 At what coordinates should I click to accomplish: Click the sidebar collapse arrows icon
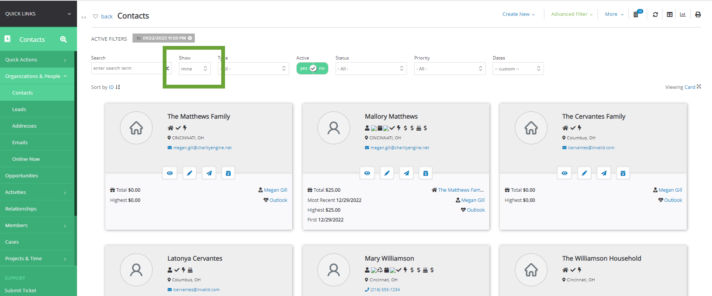[84, 17]
